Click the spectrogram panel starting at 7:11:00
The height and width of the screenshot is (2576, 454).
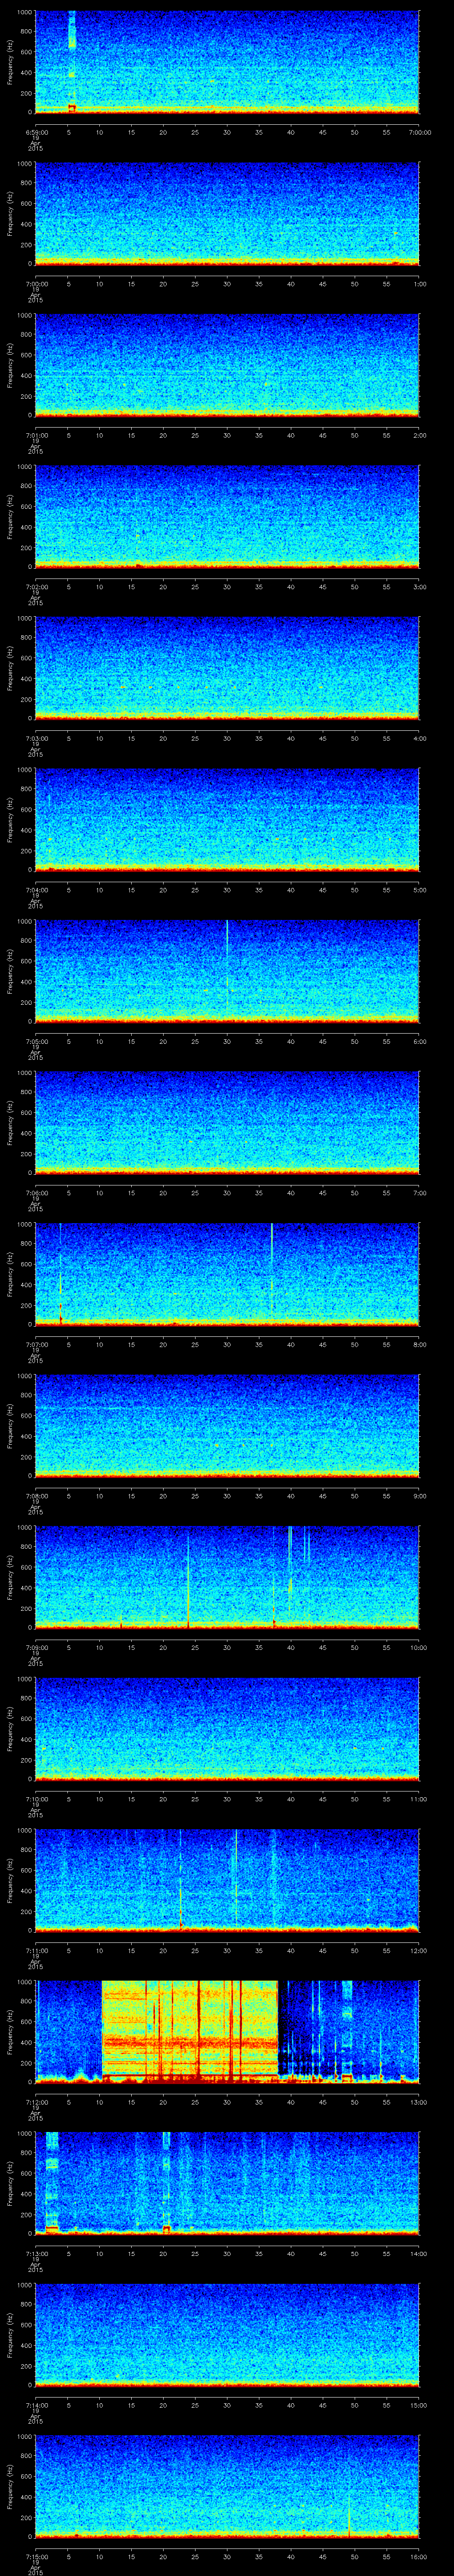(227, 1881)
